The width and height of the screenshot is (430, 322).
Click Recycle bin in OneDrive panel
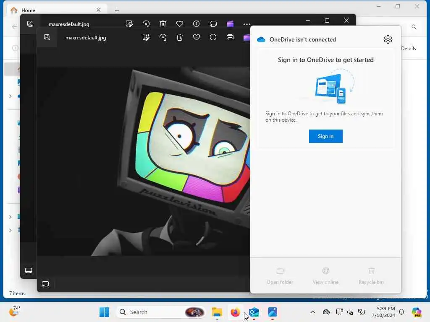[x=371, y=276]
